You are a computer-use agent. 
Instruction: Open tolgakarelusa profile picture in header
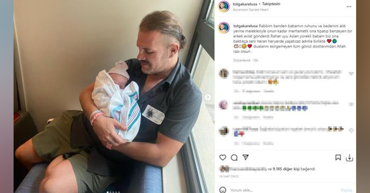pyautogui.click(x=224, y=6)
